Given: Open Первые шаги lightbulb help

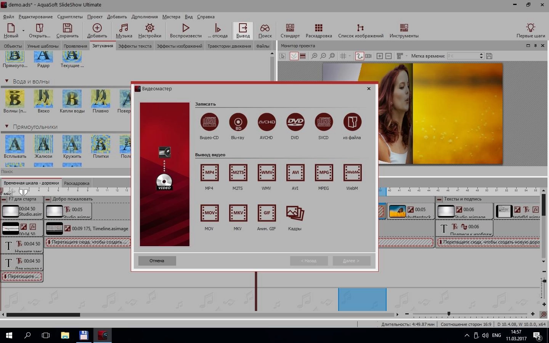Looking at the screenshot, I should [x=531, y=30].
